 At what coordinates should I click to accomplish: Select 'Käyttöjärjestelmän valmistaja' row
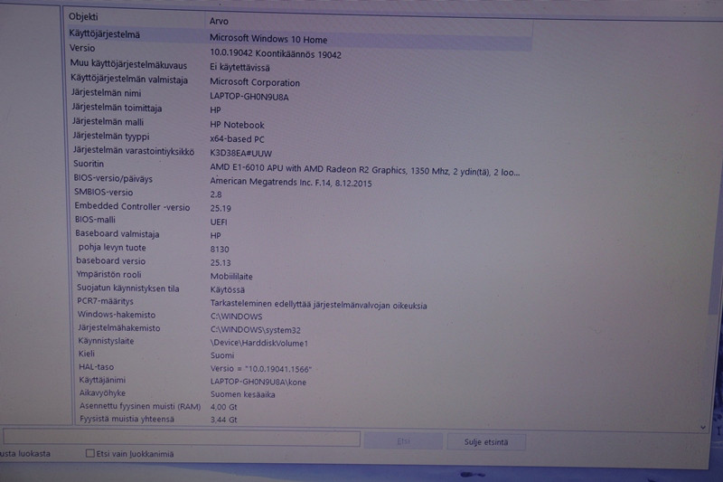click(x=129, y=80)
